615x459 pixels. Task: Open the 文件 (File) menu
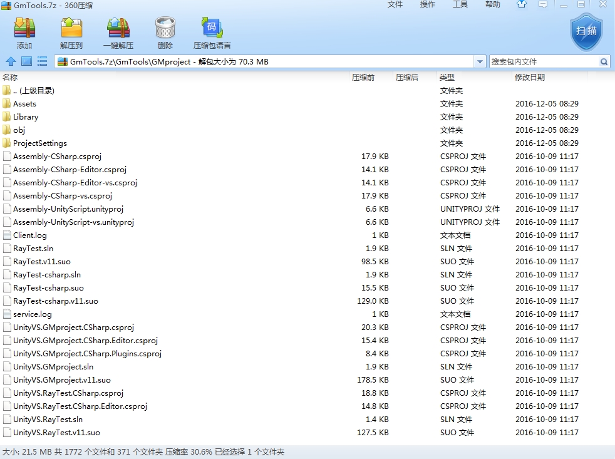click(x=395, y=5)
